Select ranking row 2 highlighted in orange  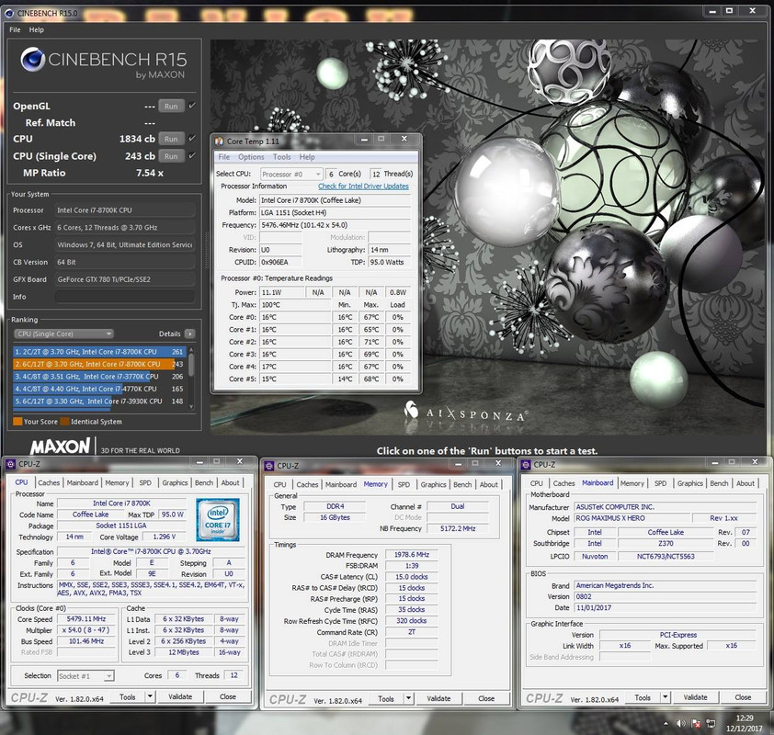click(98, 364)
